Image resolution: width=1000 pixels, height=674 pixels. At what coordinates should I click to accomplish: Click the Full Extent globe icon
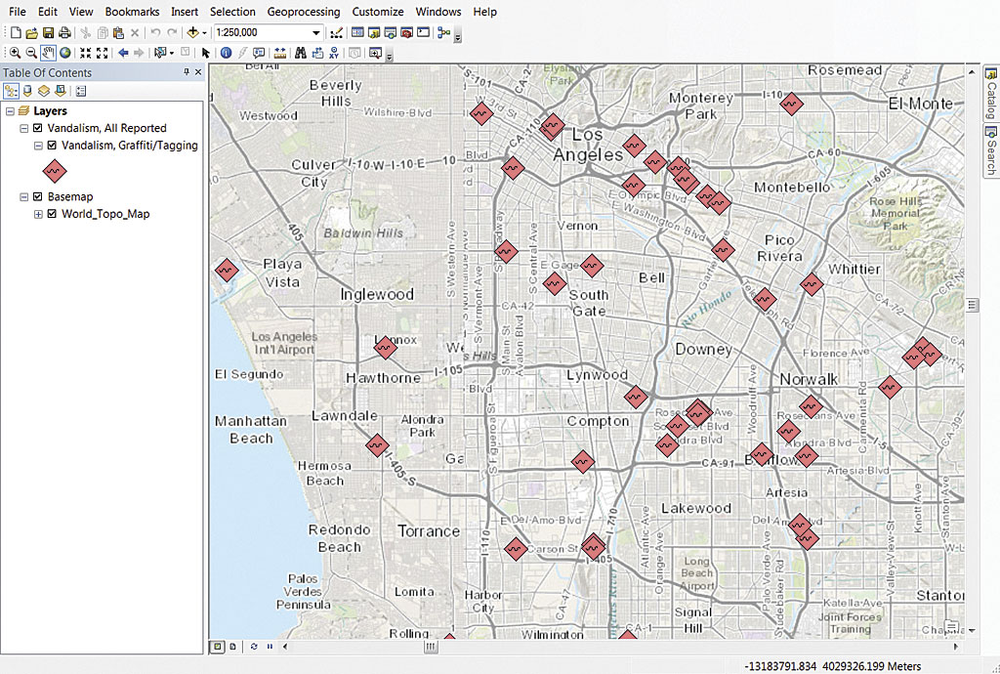tap(64, 53)
